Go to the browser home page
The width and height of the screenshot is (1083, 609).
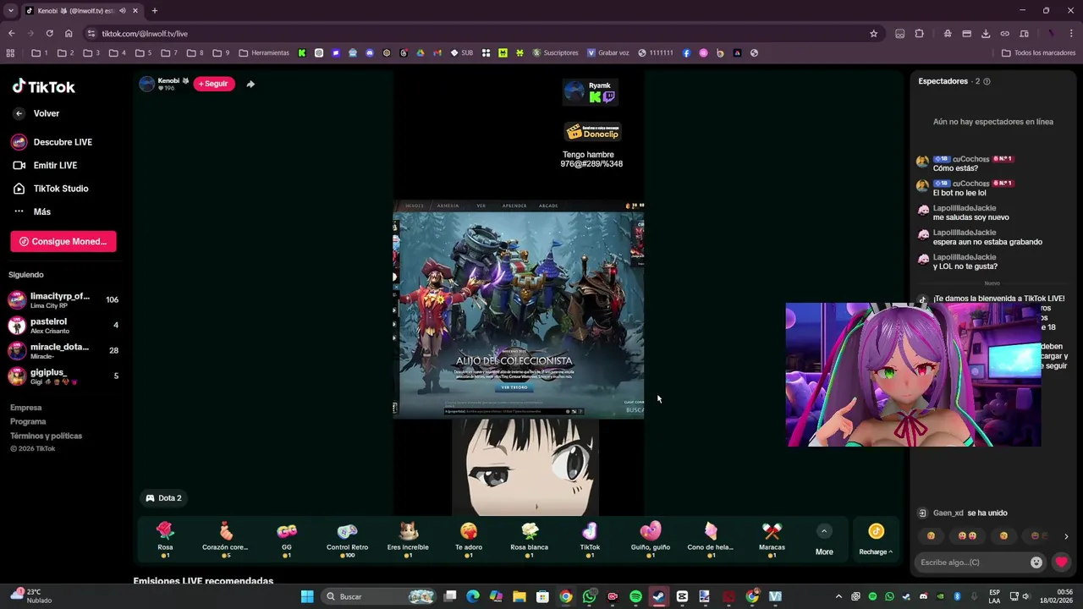coord(69,34)
